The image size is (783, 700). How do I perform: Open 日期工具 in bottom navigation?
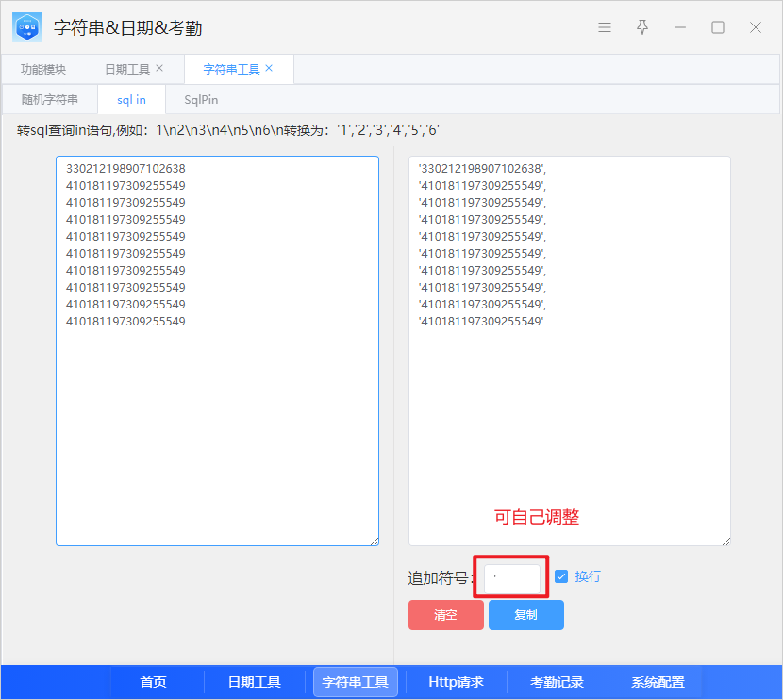tap(254, 682)
